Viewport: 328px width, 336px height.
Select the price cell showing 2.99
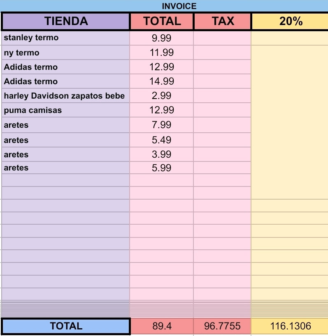point(162,96)
